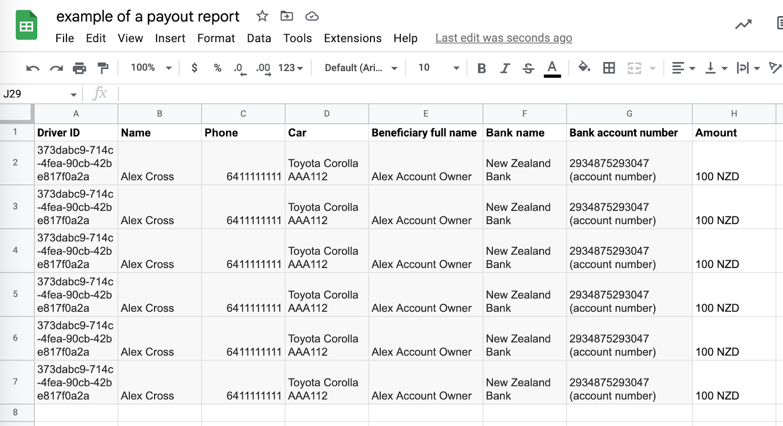This screenshot has height=426, width=783.
Task: Print the spreadsheet with the printer icon
Action: pos(79,68)
